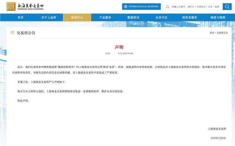Click the 交易所公告 section heading
235x146 pixels.
point(26,33)
